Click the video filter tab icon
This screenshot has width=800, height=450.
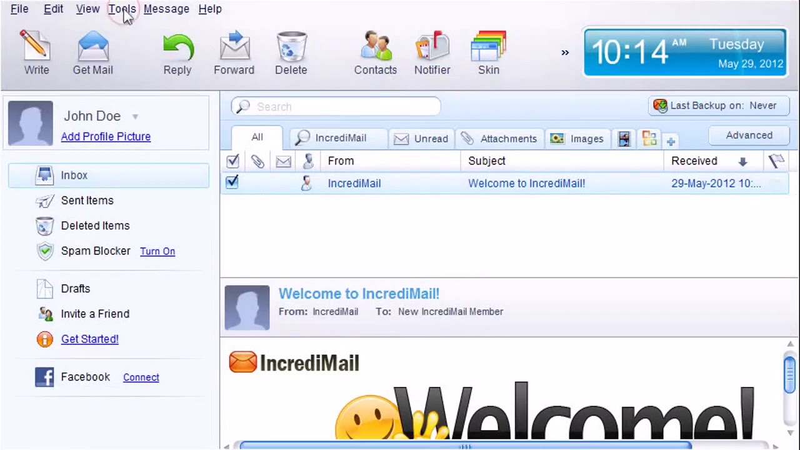pyautogui.click(x=624, y=139)
